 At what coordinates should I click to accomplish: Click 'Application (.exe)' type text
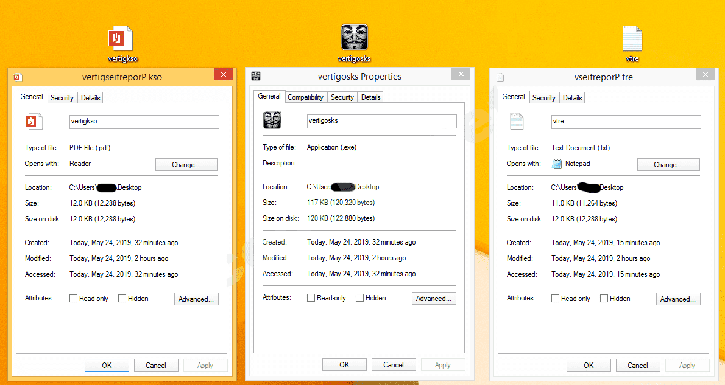tap(331, 147)
